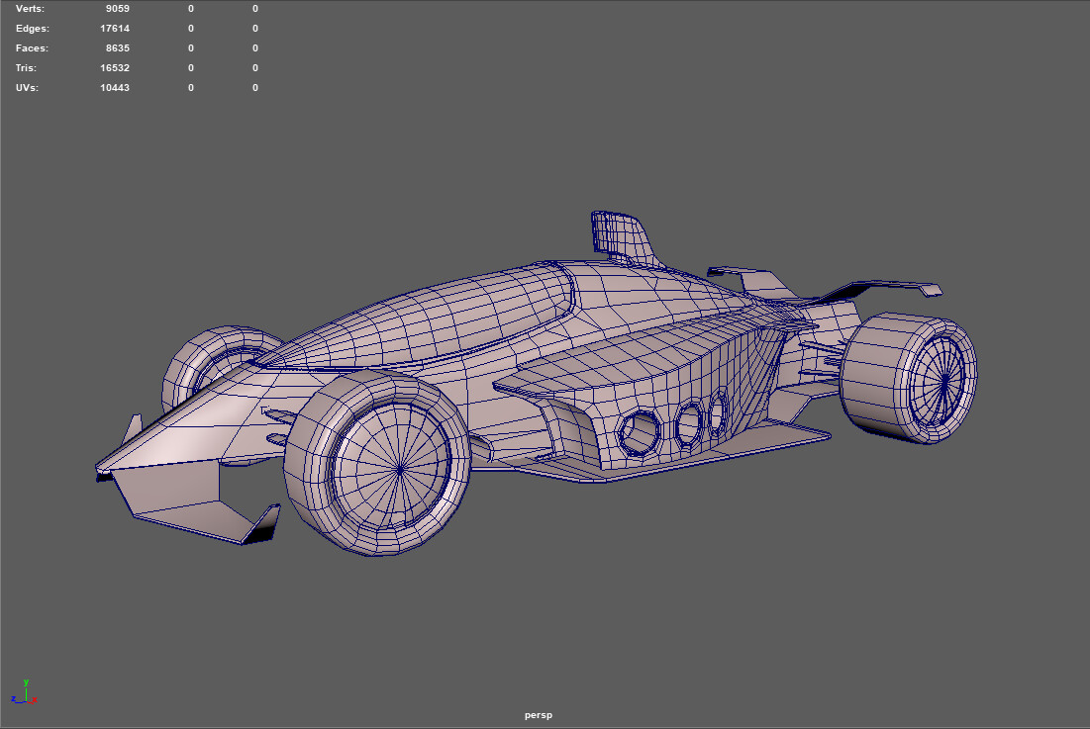Click the Verts HUD label

coord(29,8)
